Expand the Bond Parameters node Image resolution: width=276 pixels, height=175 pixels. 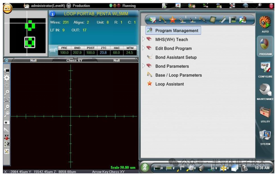click(144, 66)
